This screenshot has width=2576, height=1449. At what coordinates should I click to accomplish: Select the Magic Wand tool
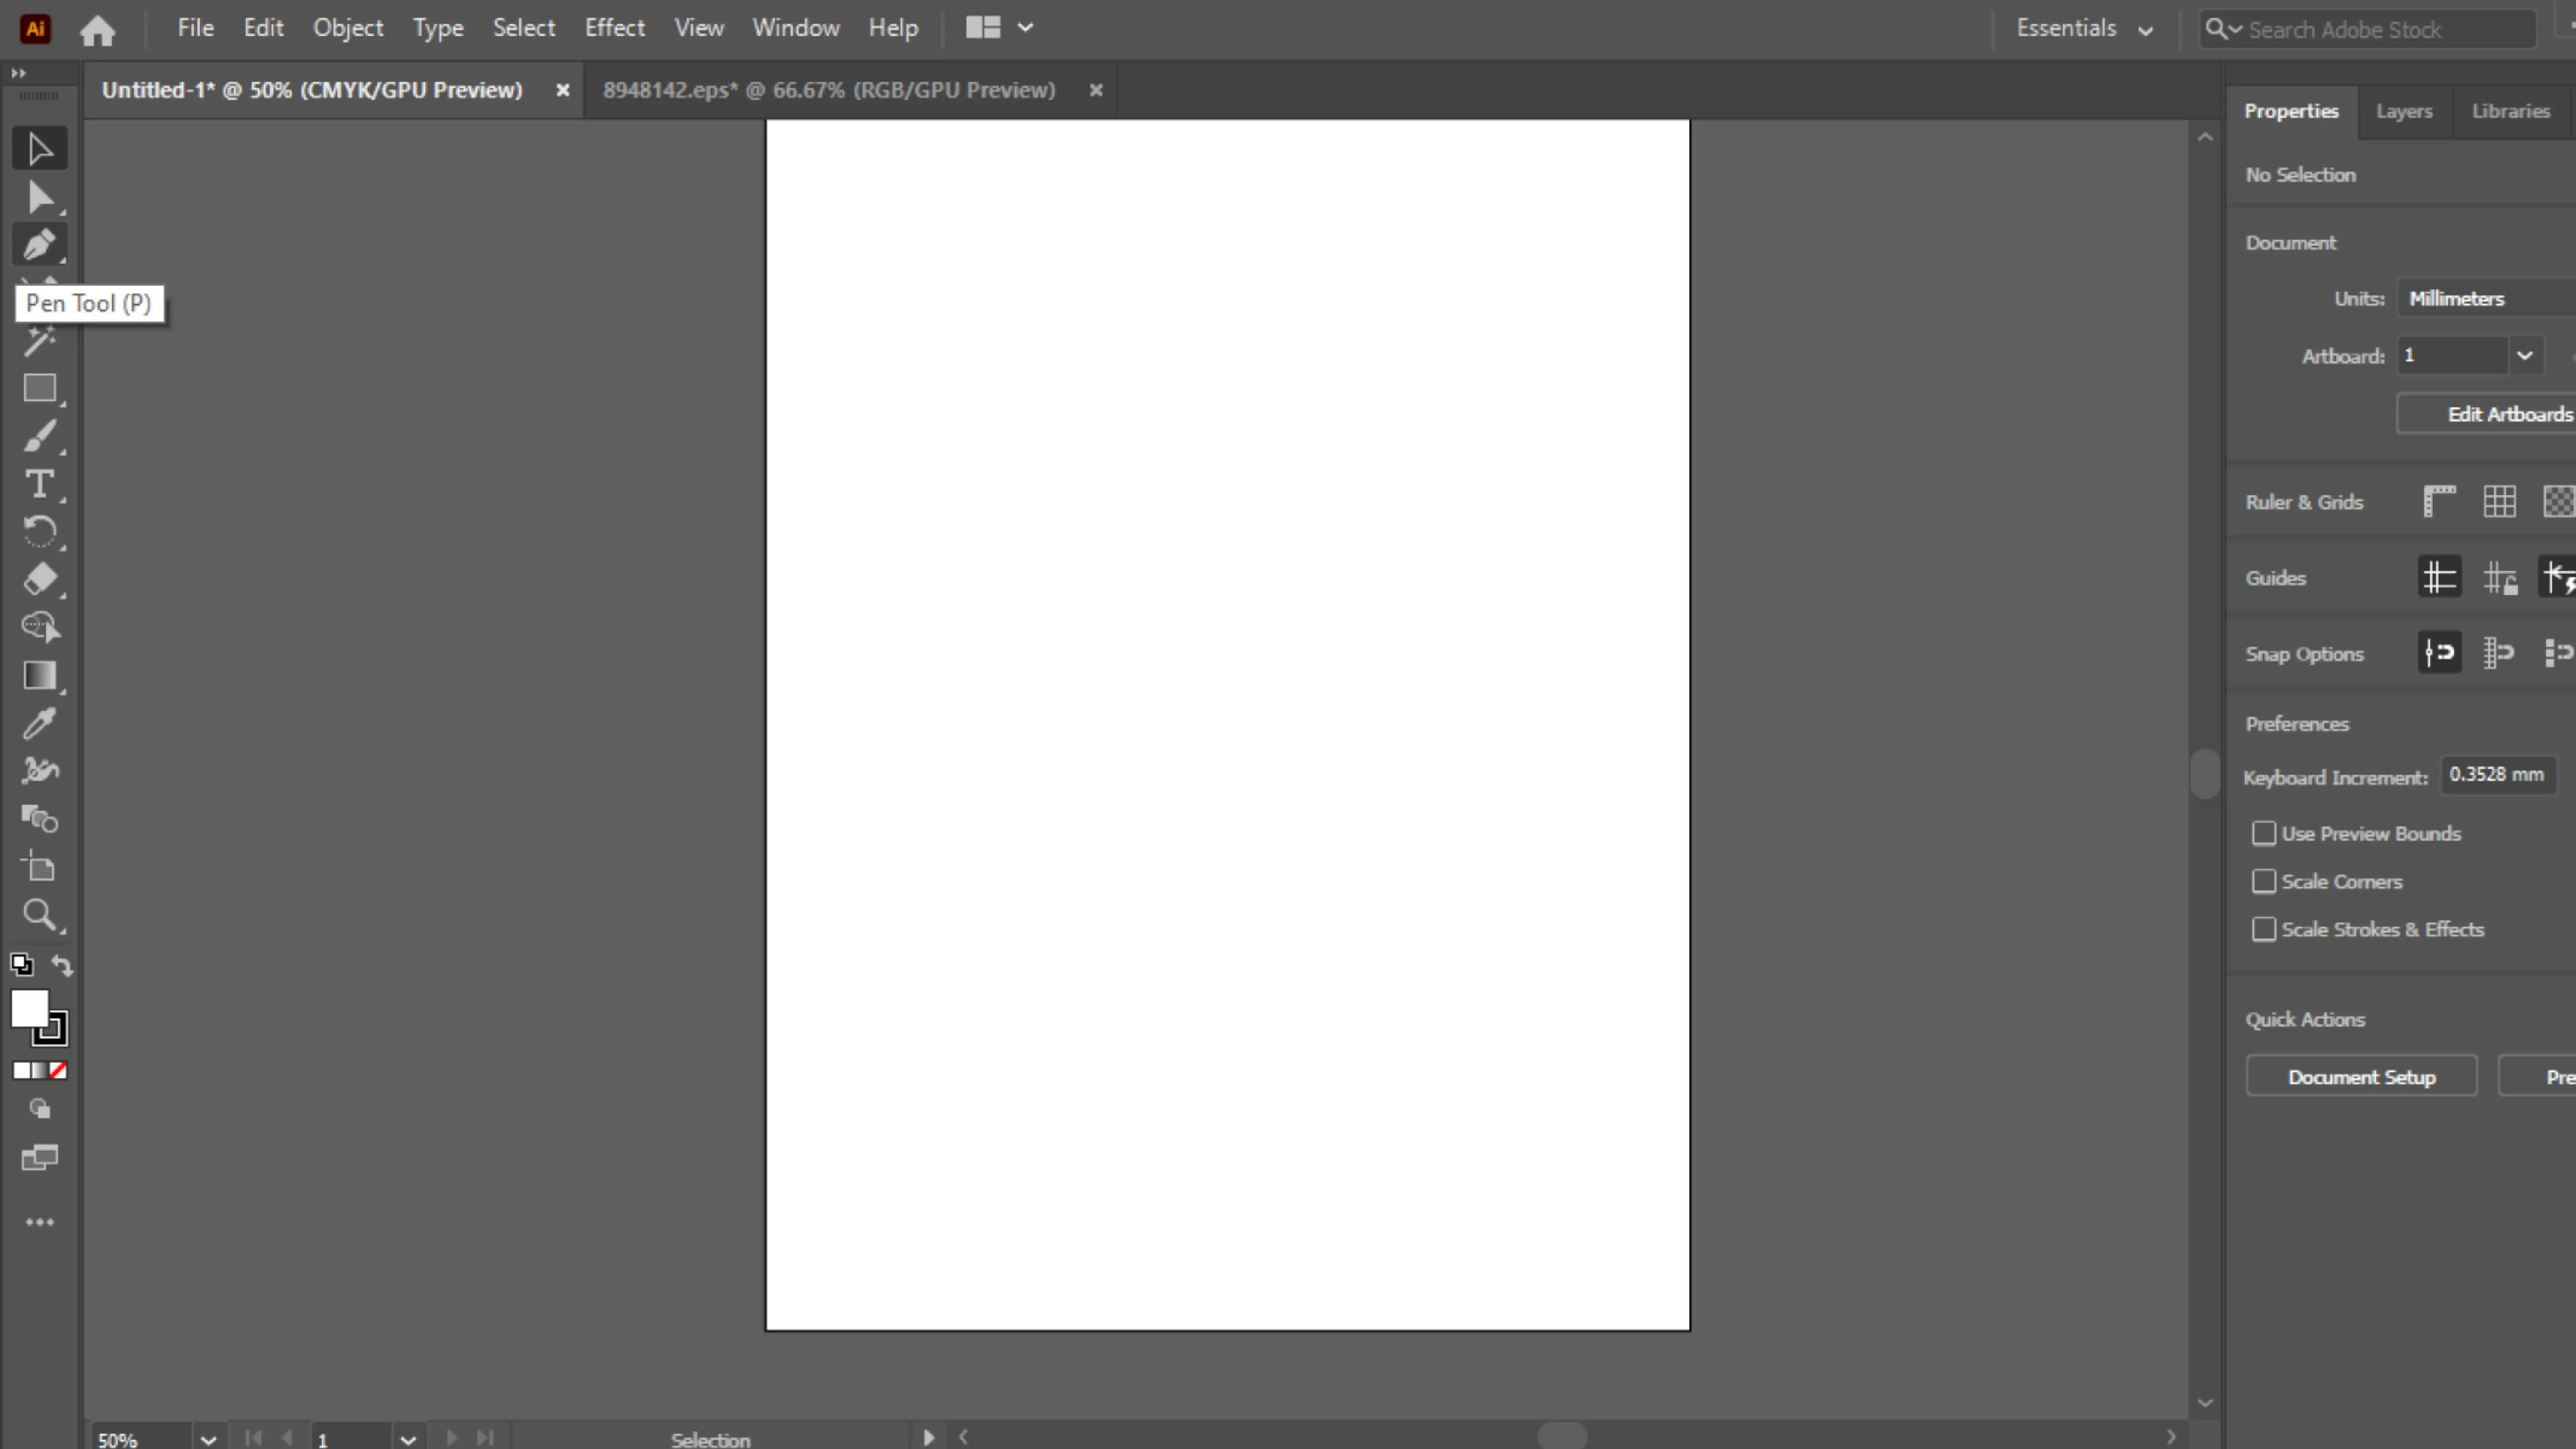point(40,341)
